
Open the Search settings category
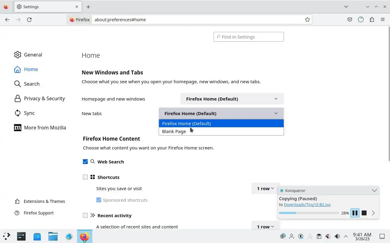tap(27, 84)
